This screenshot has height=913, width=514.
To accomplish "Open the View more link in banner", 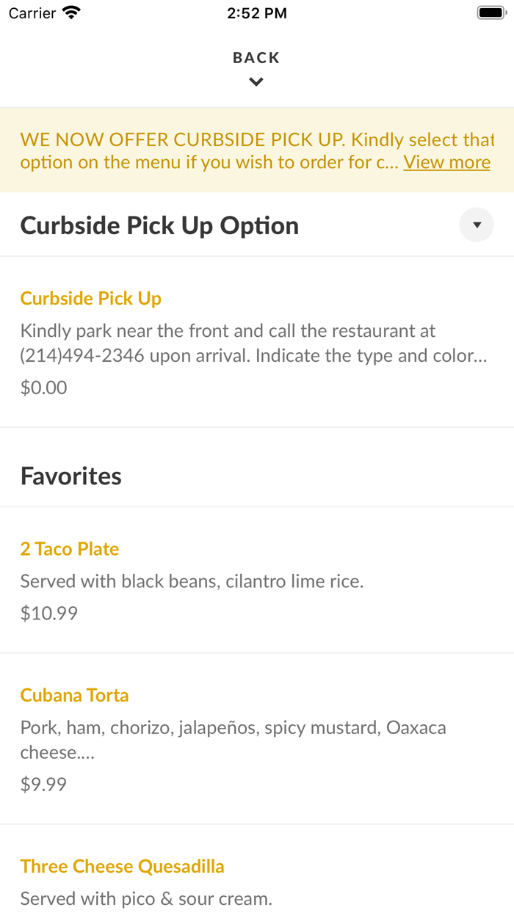I will click(x=446, y=162).
